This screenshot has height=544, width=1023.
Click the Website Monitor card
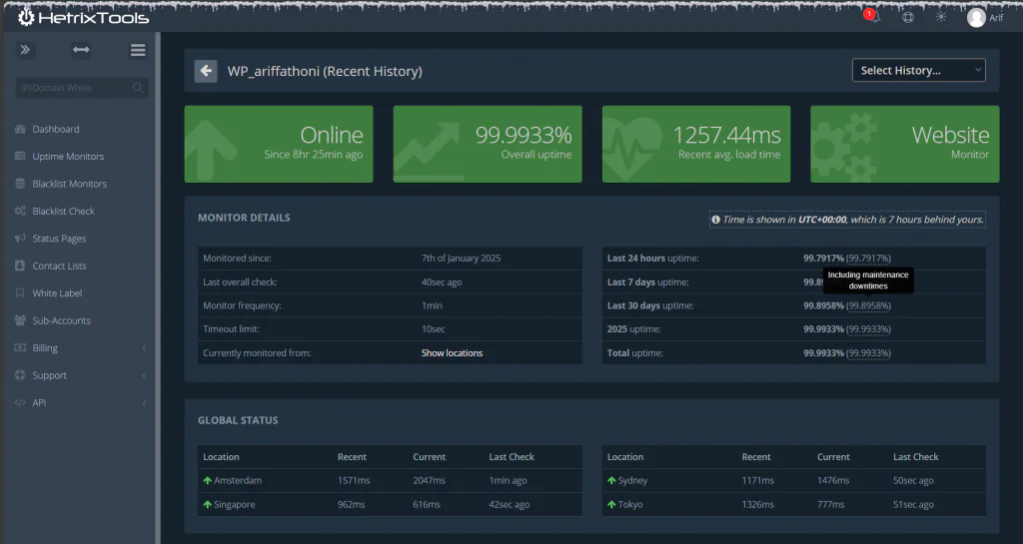point(905,144)
